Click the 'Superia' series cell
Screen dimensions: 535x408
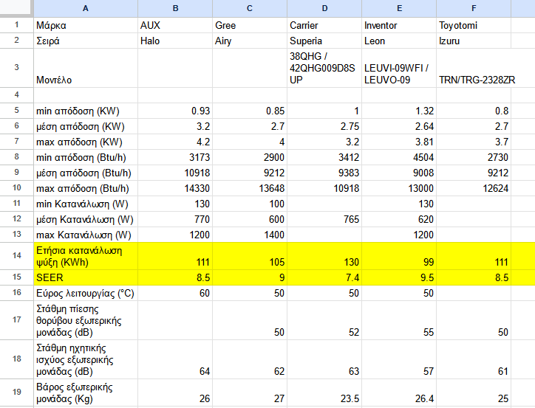coord(324,41)
